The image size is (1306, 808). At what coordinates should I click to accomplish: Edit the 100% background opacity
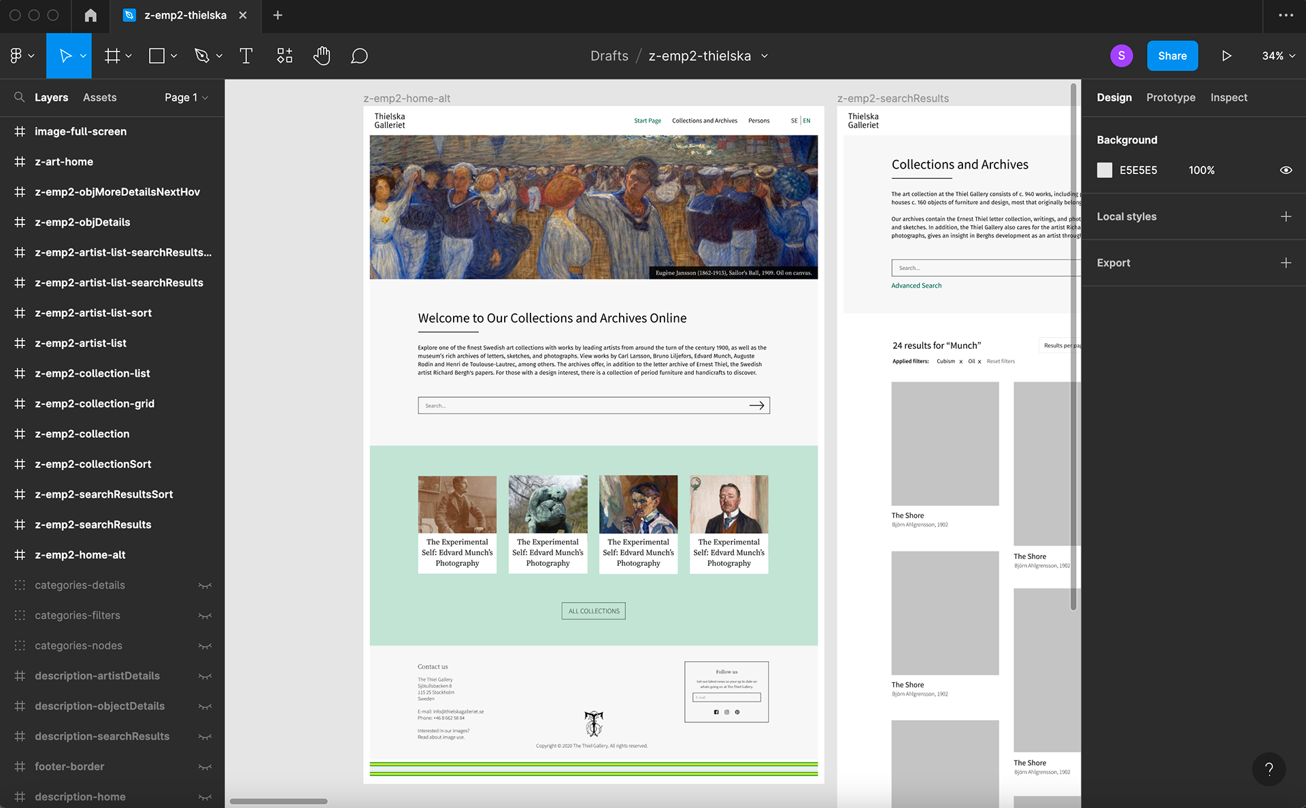[1201, 170]
